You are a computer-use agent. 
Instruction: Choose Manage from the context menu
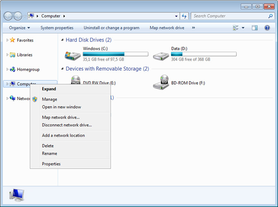point(71,100)
